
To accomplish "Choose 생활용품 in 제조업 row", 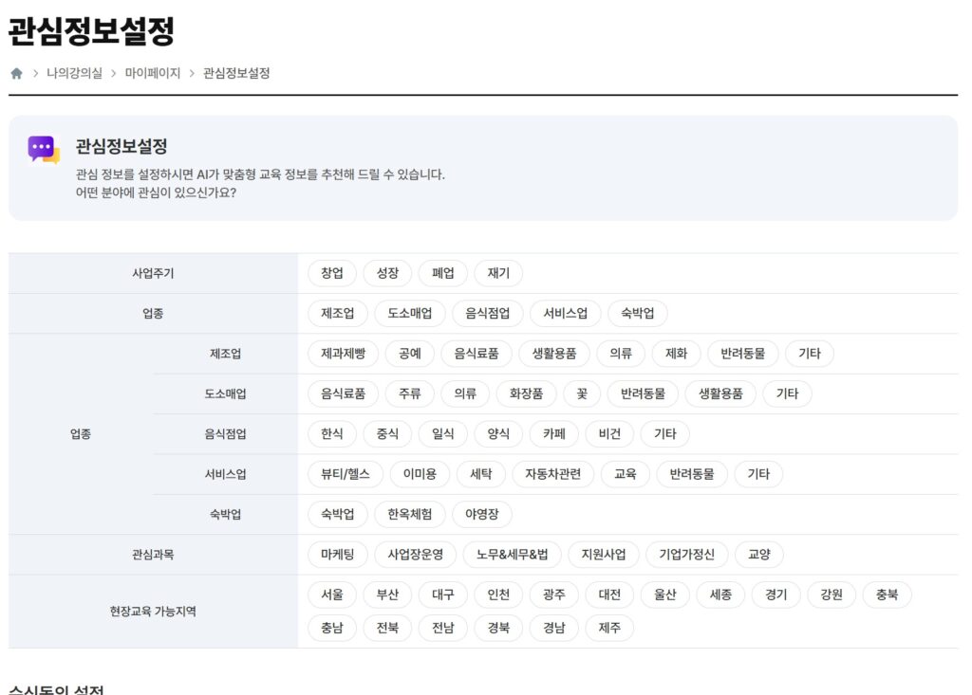I will click(x=554, y=354).
